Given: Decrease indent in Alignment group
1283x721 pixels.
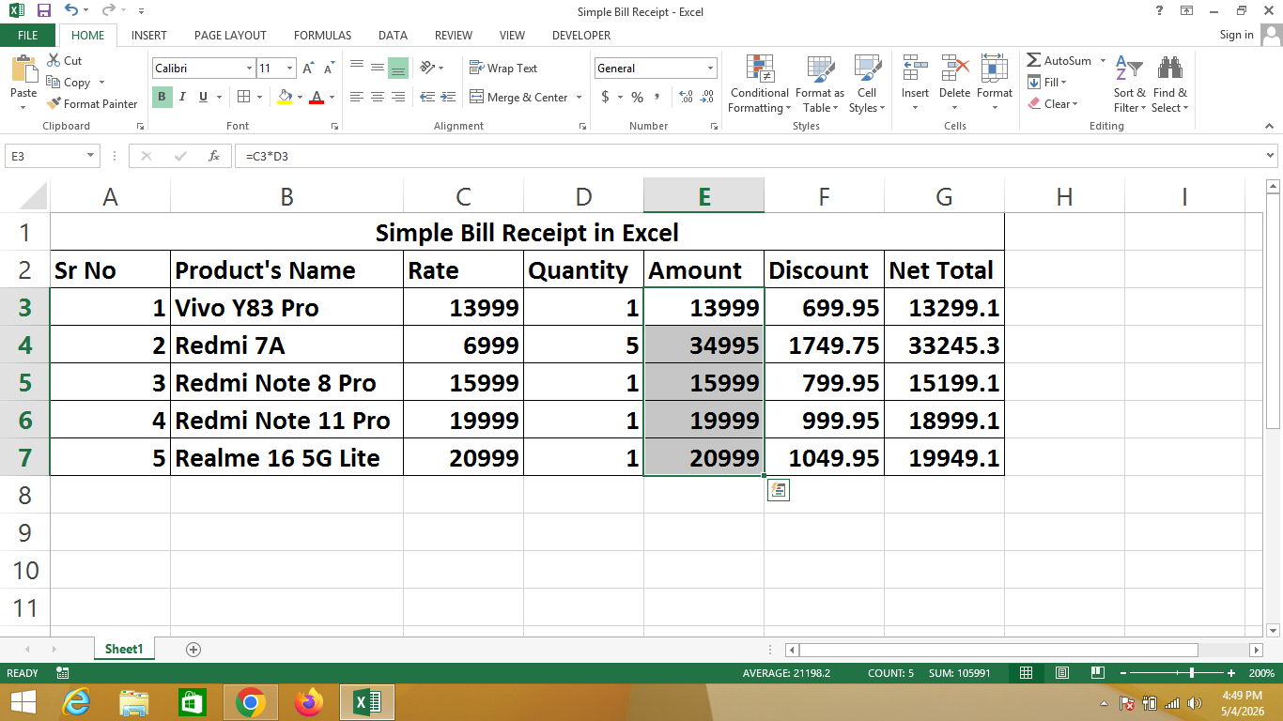Looking at the screenshot, I should [427, 97].
